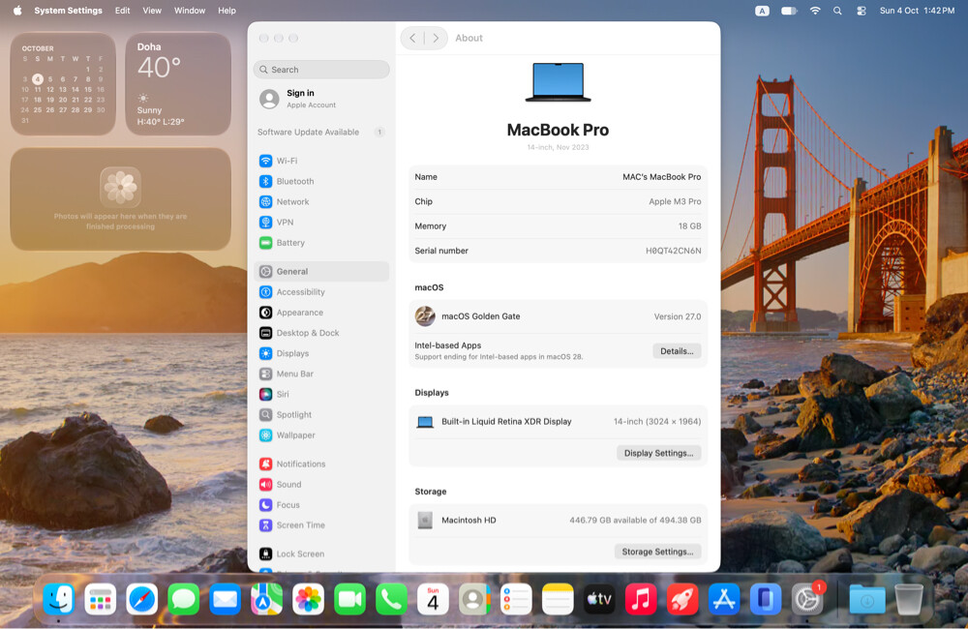The width and height of the screenshot is (968, 629).
Task: Select Focus in the sidebar
Action: 321,504
